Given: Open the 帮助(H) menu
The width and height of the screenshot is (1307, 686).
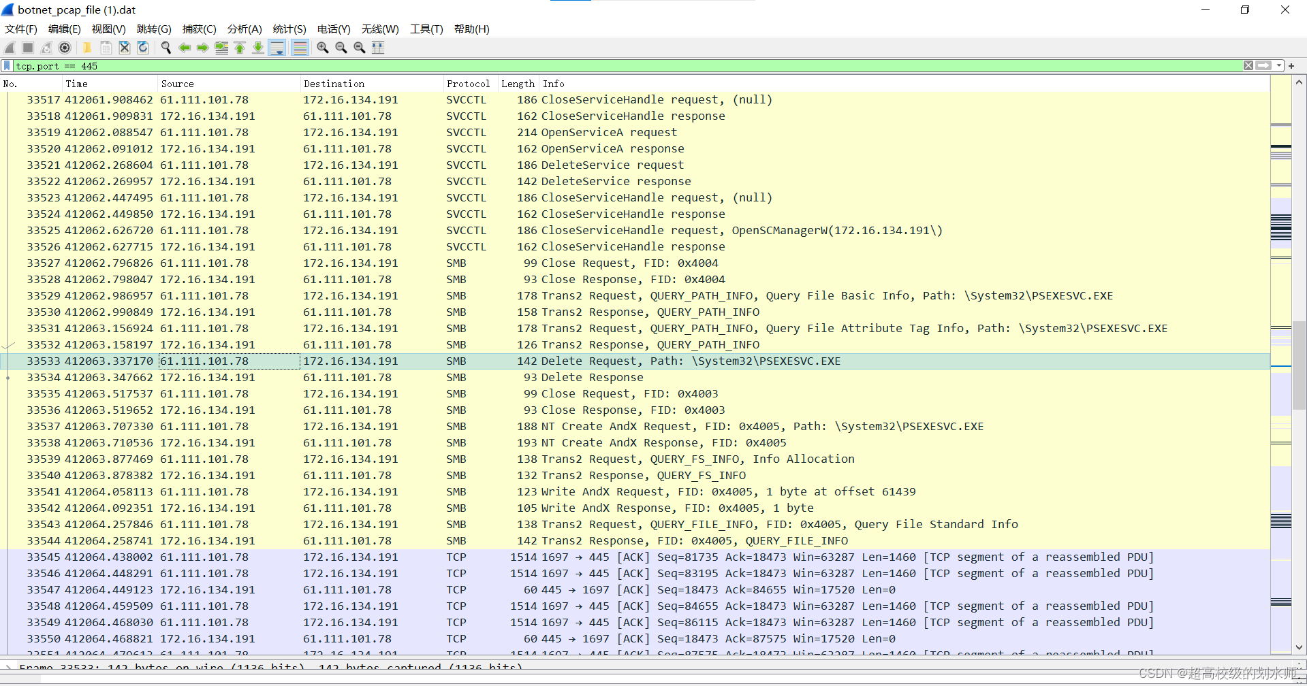Looking at the screenshot, I should tap(472, 29).
